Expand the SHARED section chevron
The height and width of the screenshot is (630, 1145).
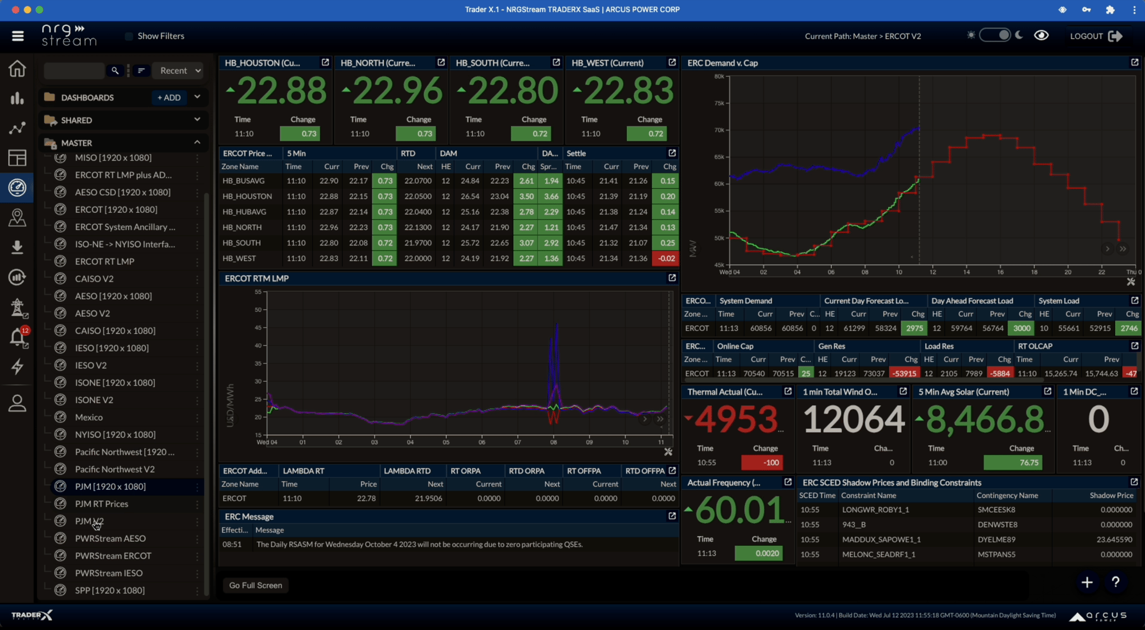click(197, 120)
